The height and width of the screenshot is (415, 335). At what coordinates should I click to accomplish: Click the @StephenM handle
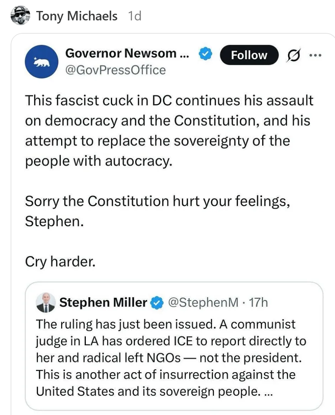point(203,302)
